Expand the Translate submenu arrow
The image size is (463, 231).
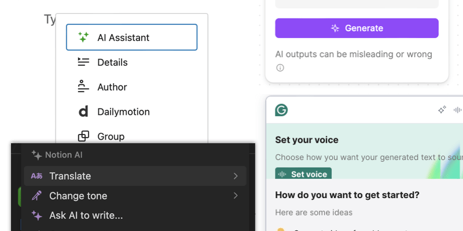pos(236,176)
